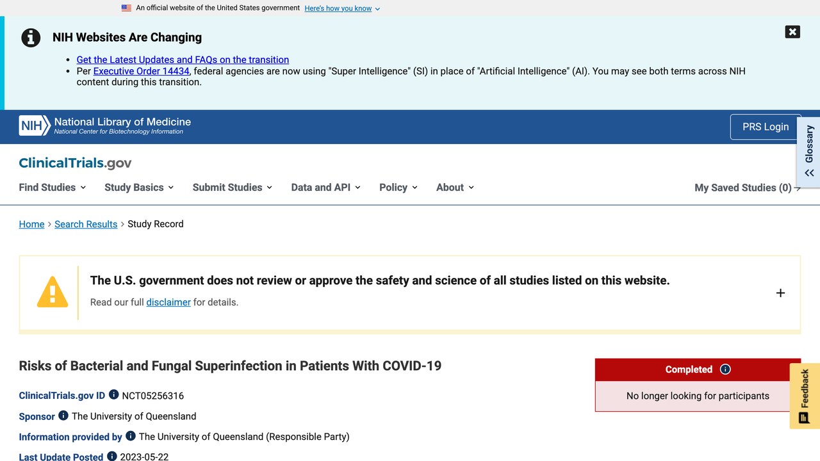Screen dimensions: 820x461
Task: Click the Home breadcrumb link
Action: click(31, 224)
